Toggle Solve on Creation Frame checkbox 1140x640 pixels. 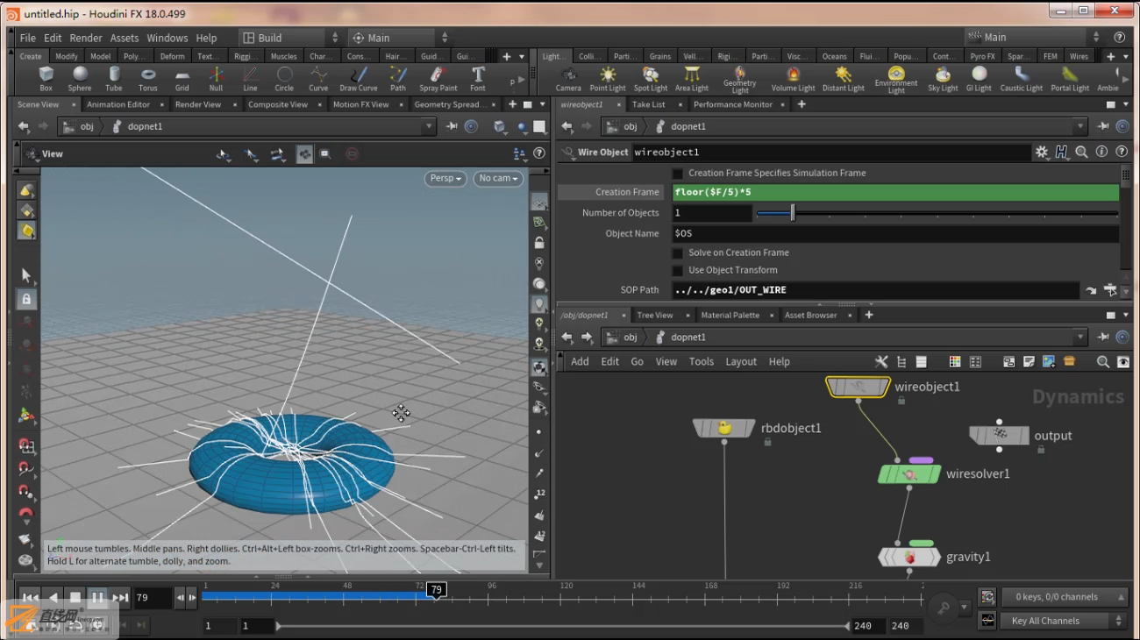click(x=678, y=252)
